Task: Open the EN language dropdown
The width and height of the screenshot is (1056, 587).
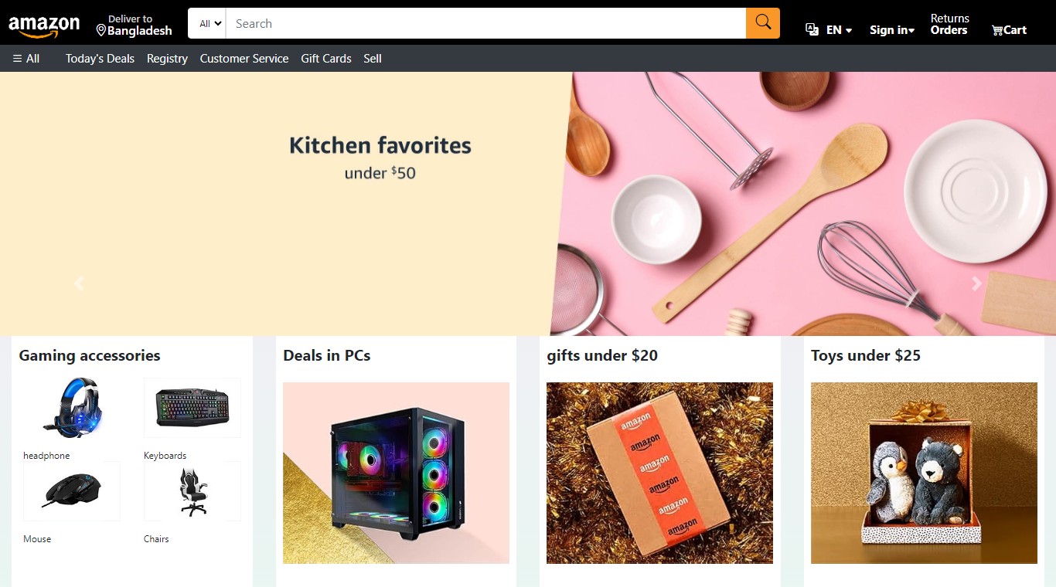Action: 839,30
